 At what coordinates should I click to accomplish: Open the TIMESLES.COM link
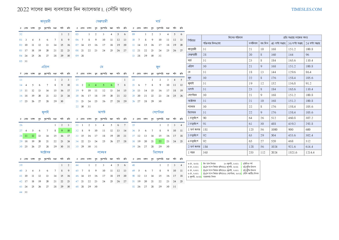tap(307, 9)
